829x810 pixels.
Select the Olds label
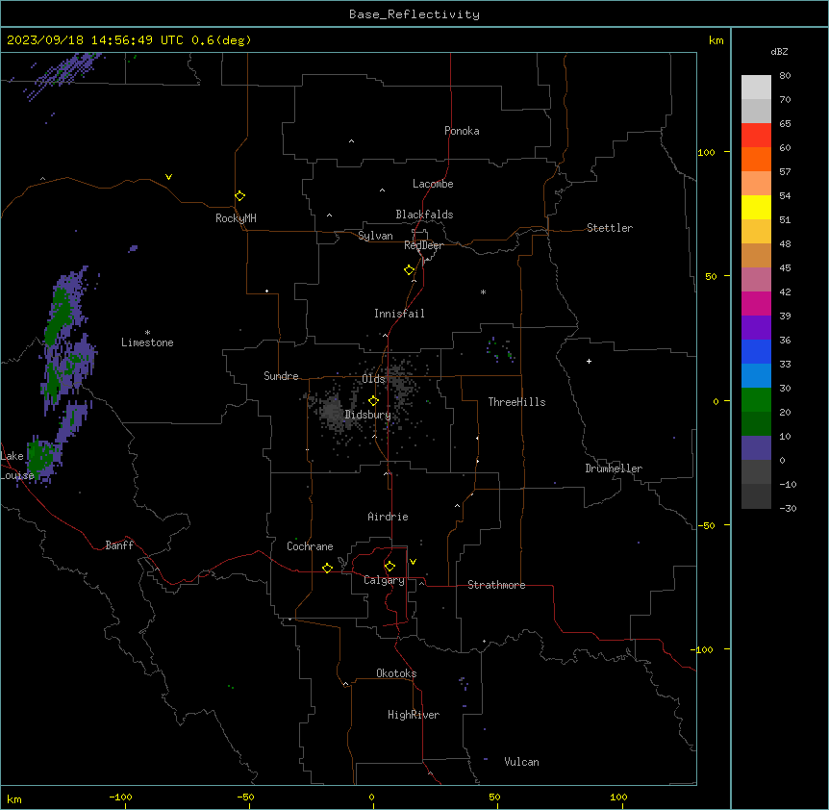click(373, 379)
